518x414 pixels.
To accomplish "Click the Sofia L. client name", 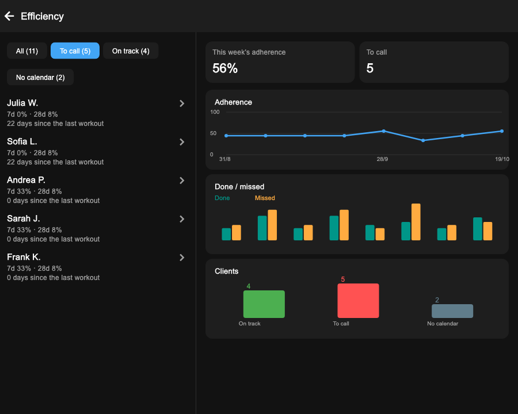I will 22,141.
